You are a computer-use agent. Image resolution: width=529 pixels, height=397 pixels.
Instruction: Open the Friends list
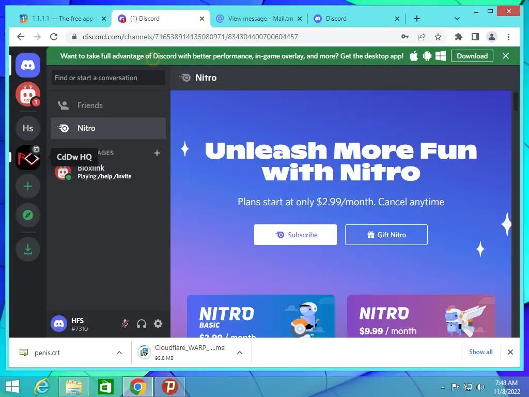coord(108,105)
